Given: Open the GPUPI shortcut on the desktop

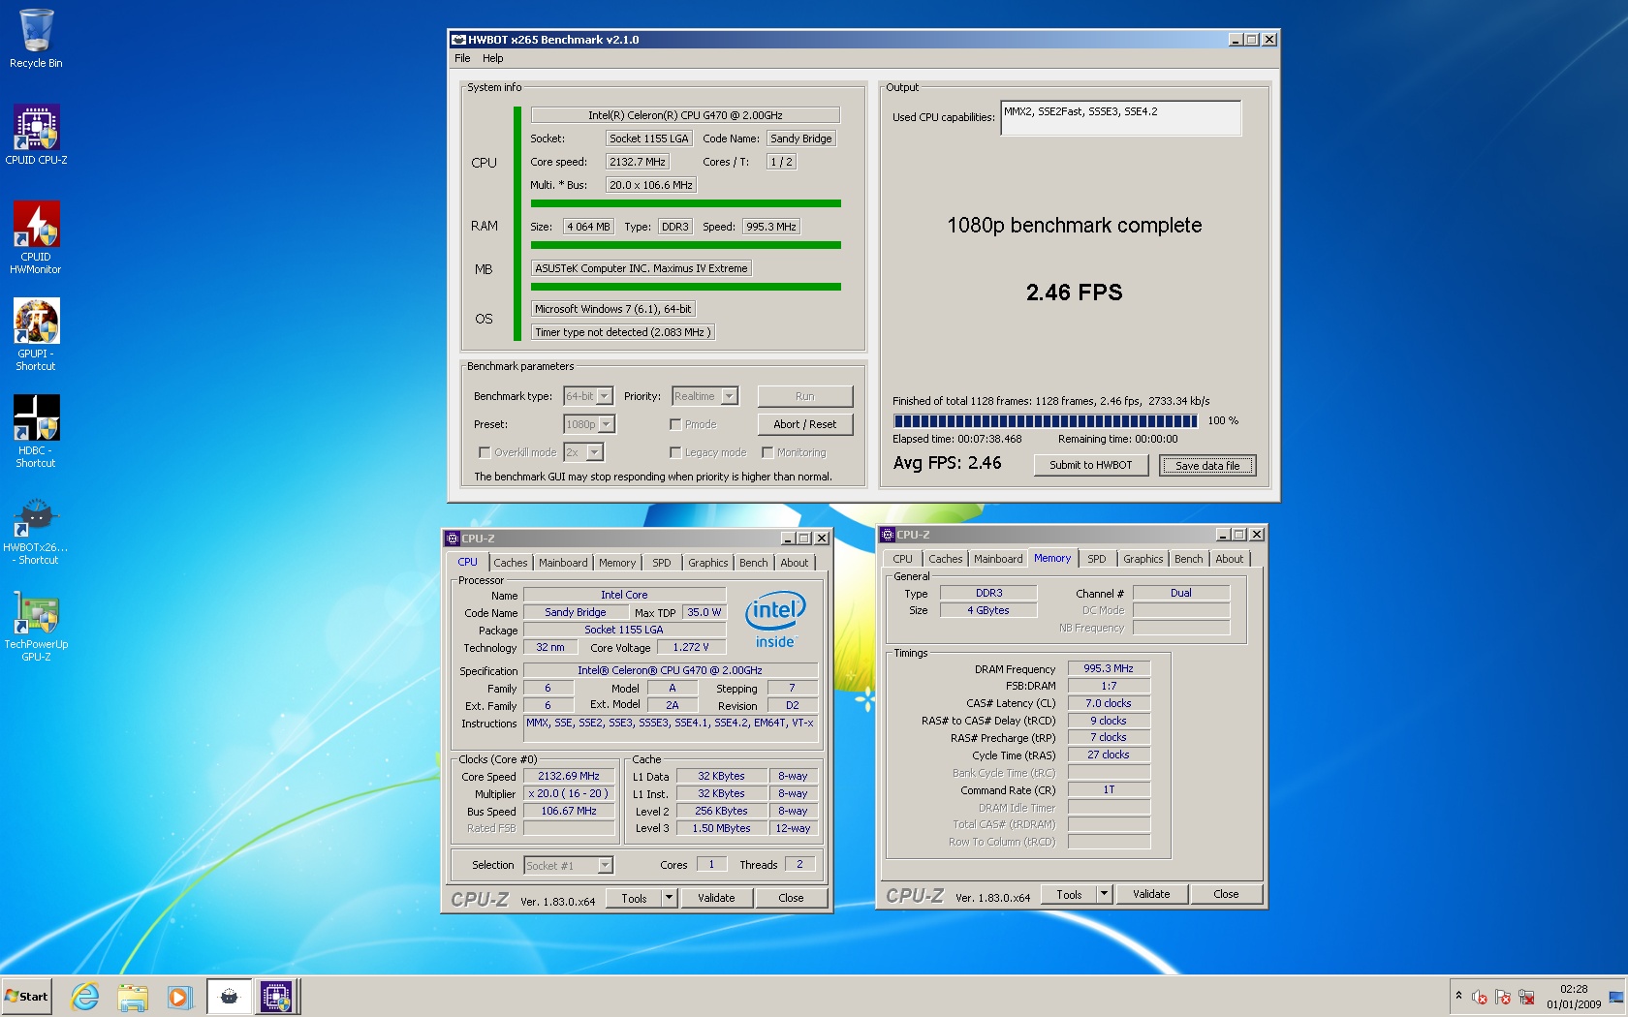Looking at the screenshot, I should pos(36,334).
